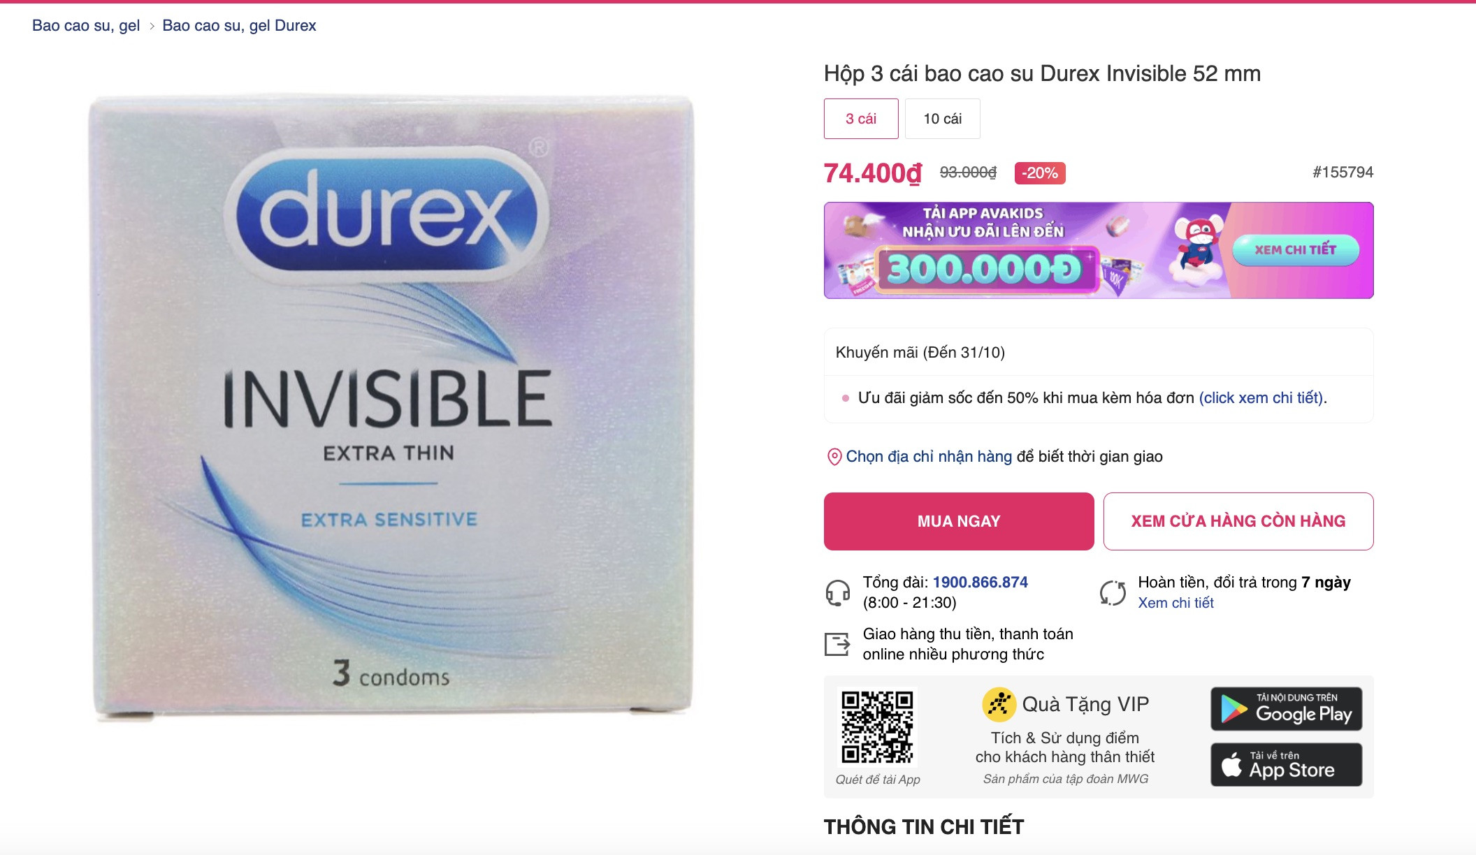This screenshot has height=855, width=1476.
Task: Click the Quà Tặng VIP yellow logo
Action: click(999, 704)
